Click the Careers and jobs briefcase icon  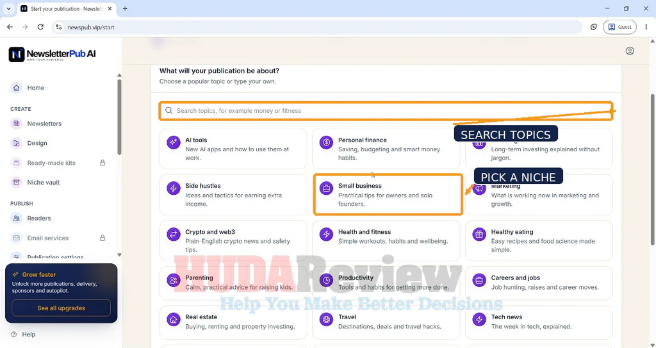click(479, 280)
